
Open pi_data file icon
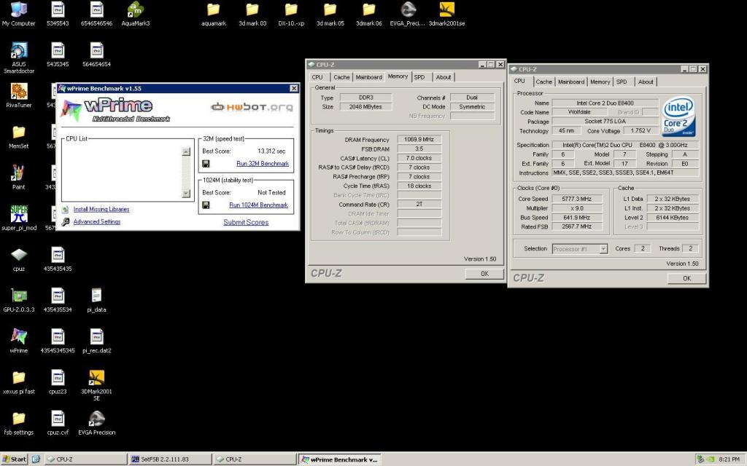click(96, 300)
